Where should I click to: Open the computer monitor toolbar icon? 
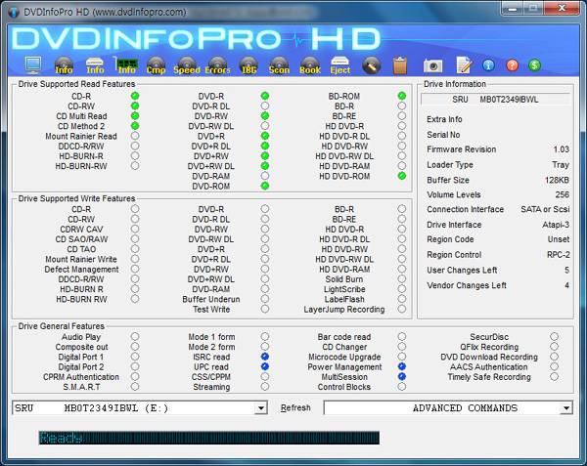click(x=33, y=65)
